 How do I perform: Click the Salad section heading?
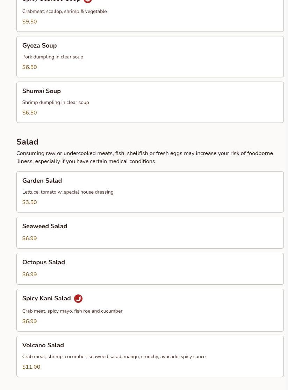(x=27, y=142)
